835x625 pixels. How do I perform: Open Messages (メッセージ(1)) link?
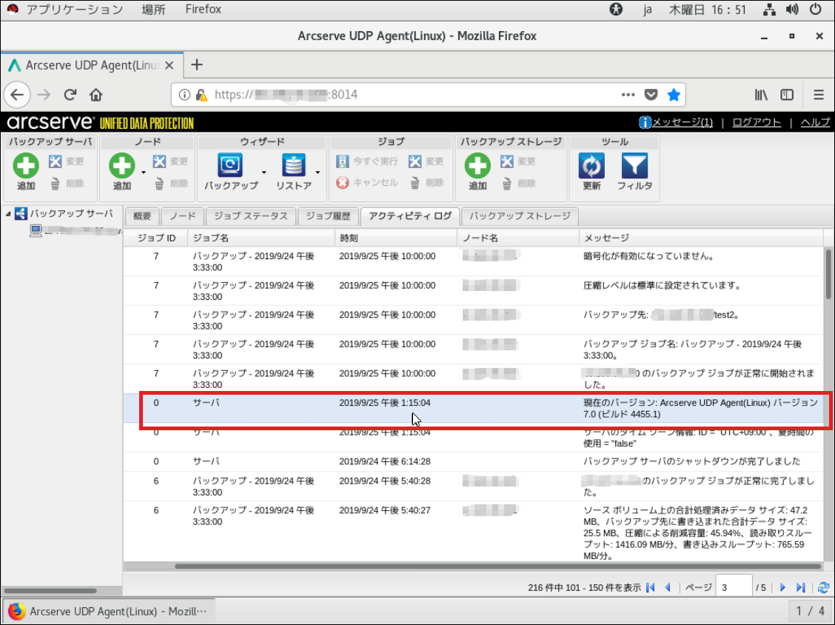[682, 122]
